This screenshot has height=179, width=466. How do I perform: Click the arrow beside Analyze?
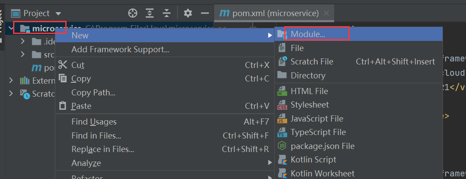[270, 163]
